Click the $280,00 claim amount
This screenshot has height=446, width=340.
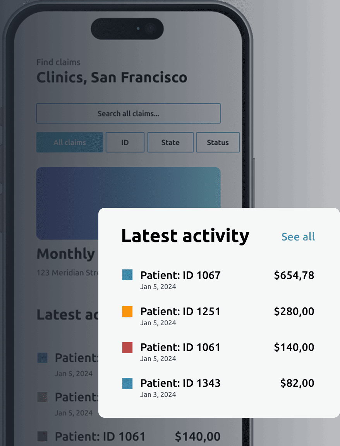[x=294, y=312]
